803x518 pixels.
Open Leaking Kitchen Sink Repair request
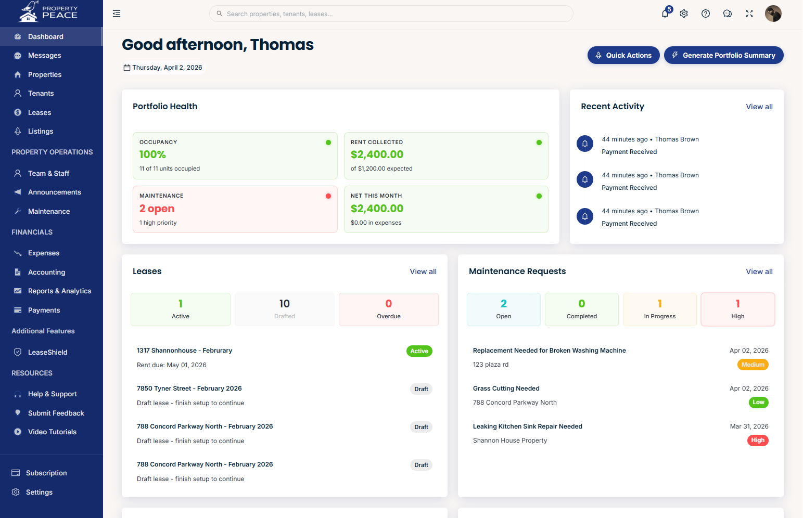click(x=527, y=426)
